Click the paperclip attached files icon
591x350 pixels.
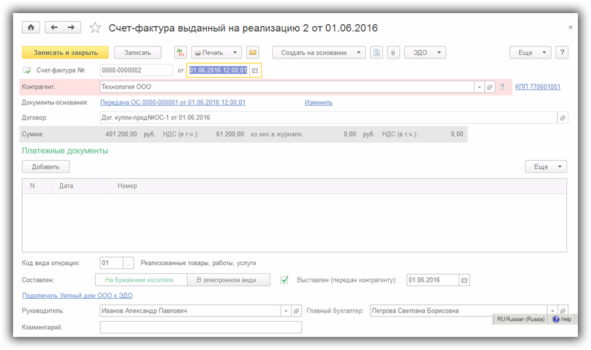coord(393,52)
